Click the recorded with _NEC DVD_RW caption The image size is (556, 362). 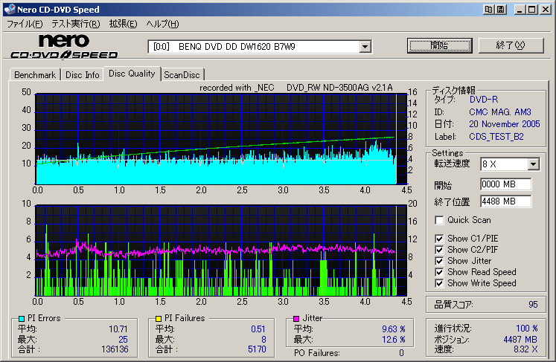pyautogui.click(x=296, y=88)
